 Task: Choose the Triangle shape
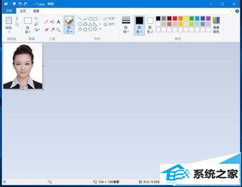click(x=91, y=24)
